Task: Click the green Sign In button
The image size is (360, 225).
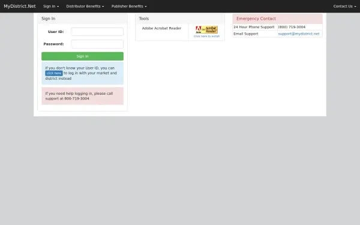Action: (x=82, y=56)
